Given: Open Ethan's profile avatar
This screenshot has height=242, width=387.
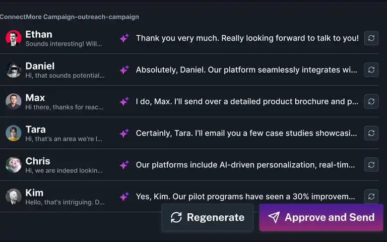Looking at the screenshot, I should click(14, 38).
